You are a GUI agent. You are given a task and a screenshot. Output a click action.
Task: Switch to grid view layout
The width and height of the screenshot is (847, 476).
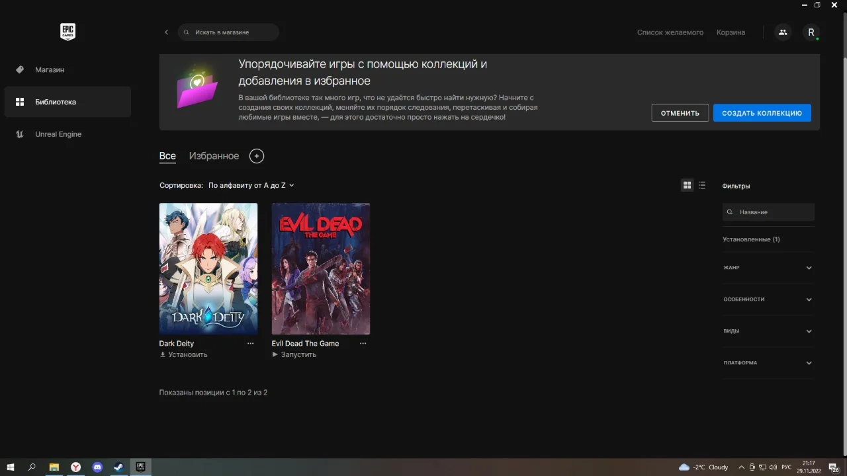click(x=687, y=186)
